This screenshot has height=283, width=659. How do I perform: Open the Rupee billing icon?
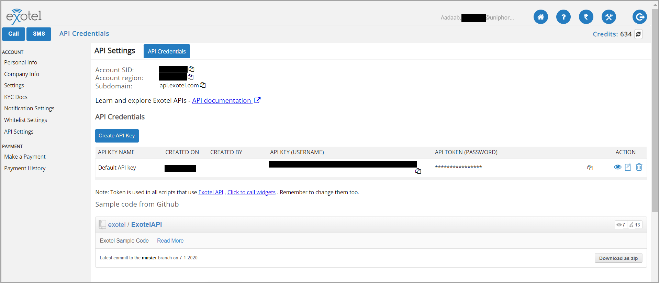point(586,17)
